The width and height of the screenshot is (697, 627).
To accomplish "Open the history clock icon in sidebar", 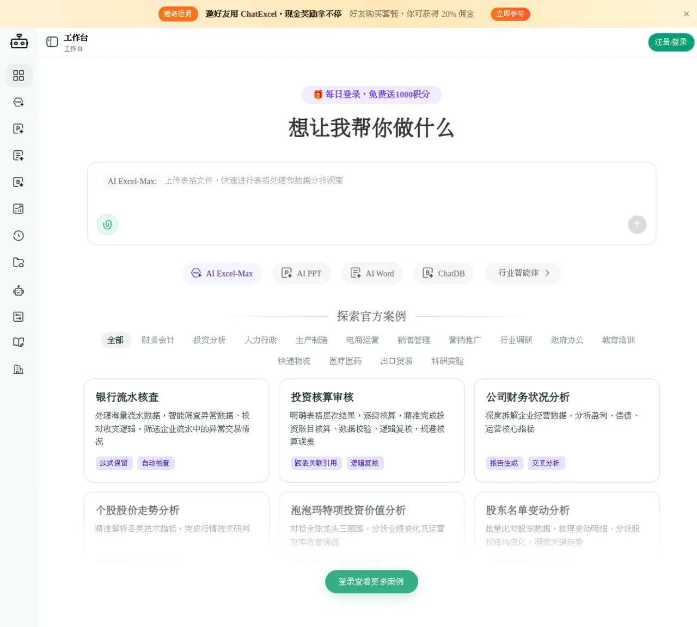I will click(19, 236).
